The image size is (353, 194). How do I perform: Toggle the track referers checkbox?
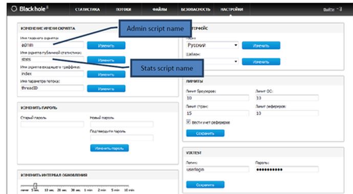coord(188,122)
